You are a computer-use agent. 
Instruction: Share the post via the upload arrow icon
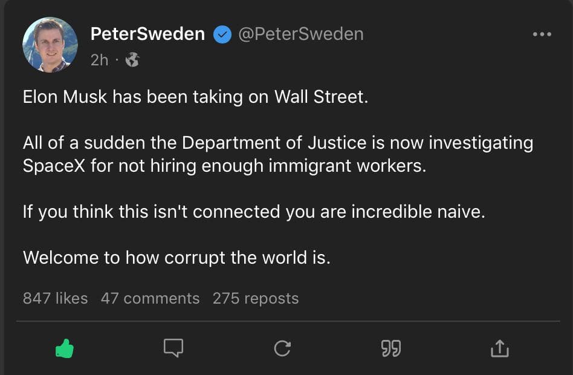[x=500, y=348]
